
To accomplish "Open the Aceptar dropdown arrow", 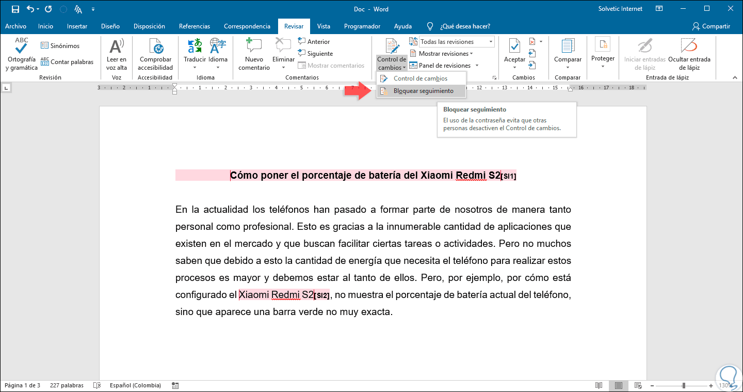I will (514, 67).
